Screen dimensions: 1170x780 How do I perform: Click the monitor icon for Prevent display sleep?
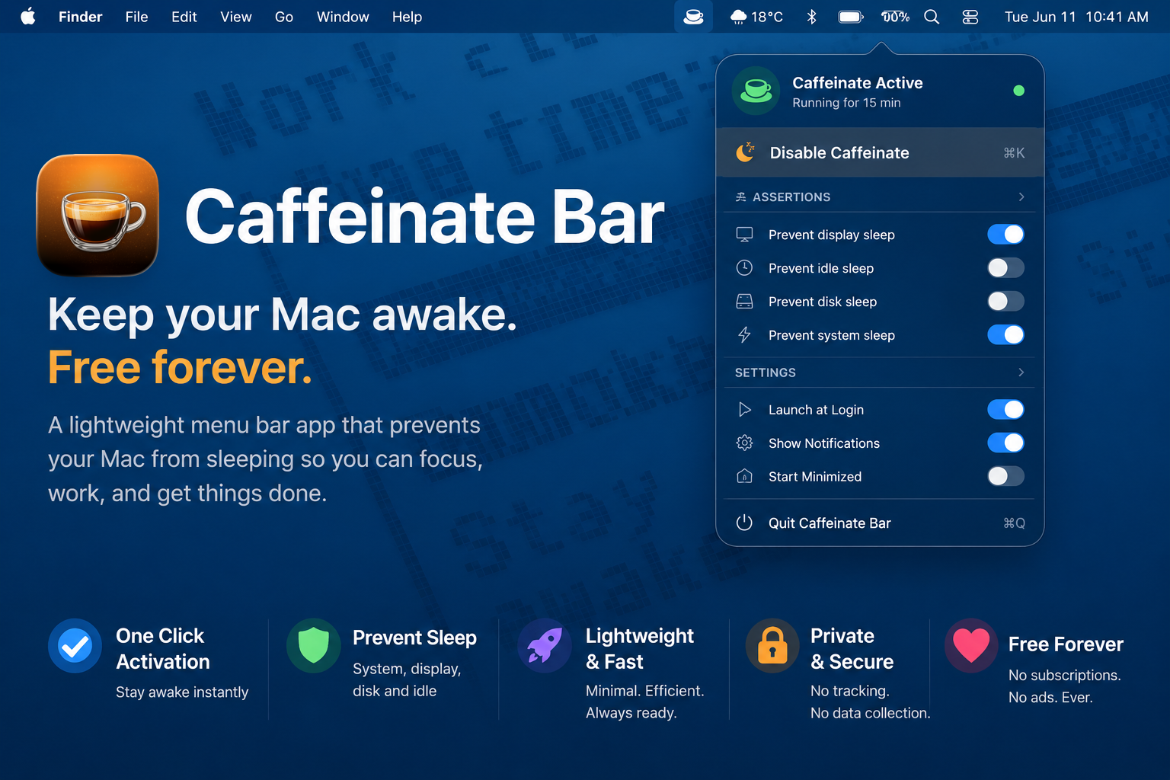744,235
